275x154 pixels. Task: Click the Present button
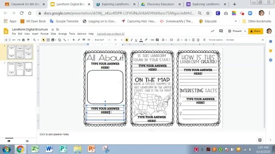point(235,31)
